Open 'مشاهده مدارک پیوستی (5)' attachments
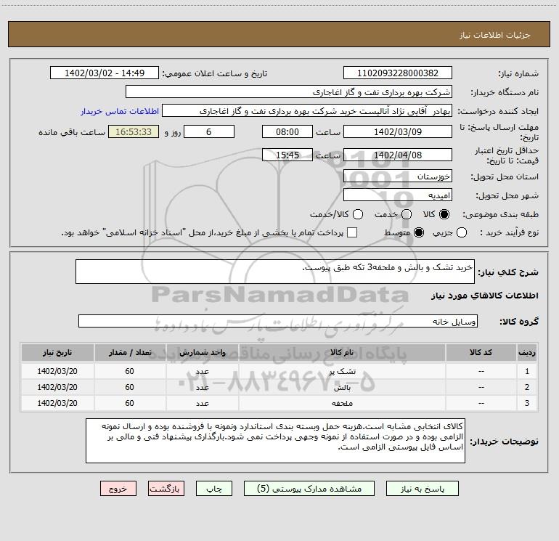559x541 pixels. tap(309, 489)
